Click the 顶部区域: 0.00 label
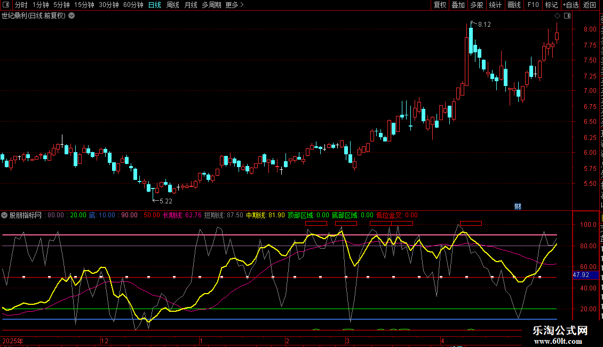The height and width of the screenshot is (347, 603). [308, 216]
